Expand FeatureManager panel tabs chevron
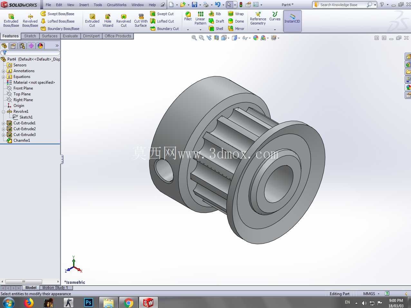Viewport: 411px width, 308px height. point(57,46)
